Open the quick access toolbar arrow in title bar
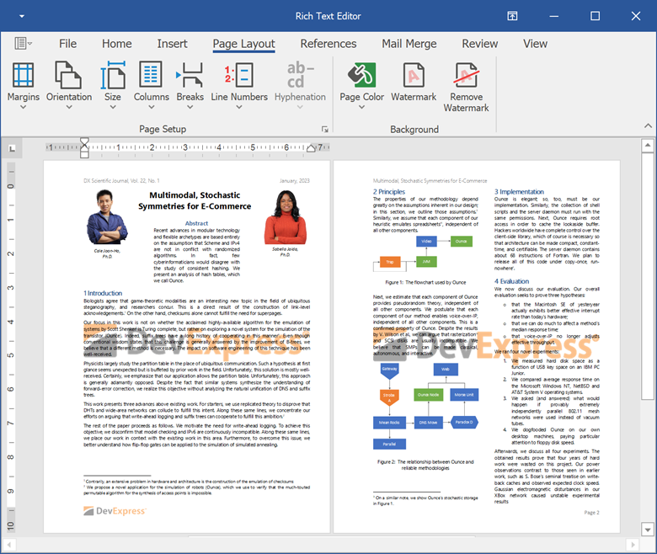The width and height of the screenshot is (657, 554). [x=22, y=16]
